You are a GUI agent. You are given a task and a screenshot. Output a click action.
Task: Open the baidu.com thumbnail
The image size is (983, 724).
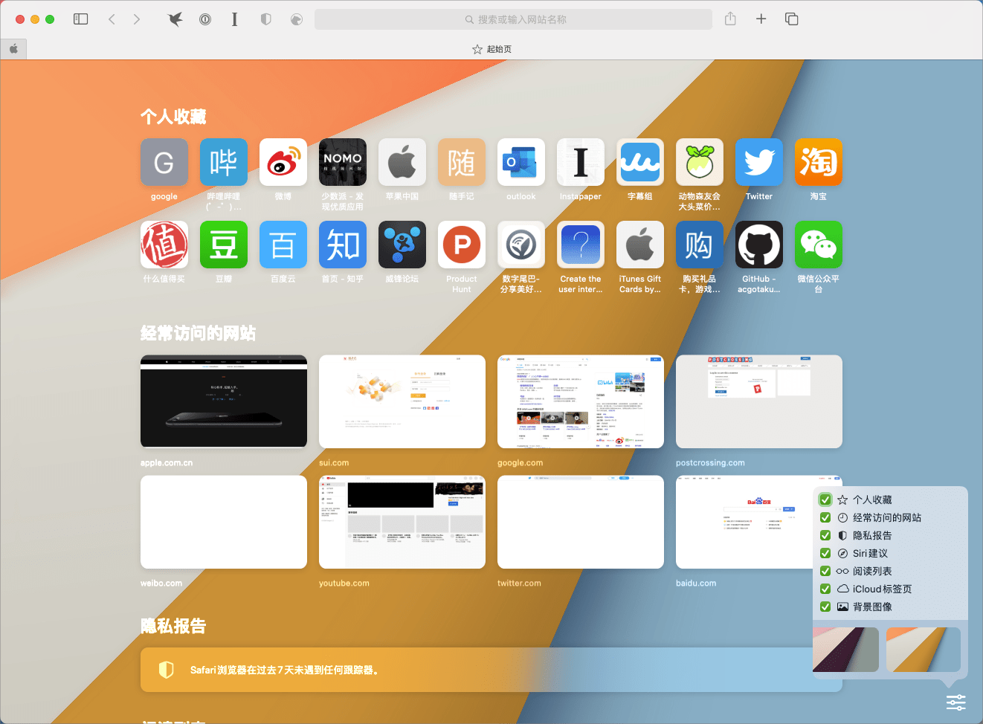tap(744, 522)
